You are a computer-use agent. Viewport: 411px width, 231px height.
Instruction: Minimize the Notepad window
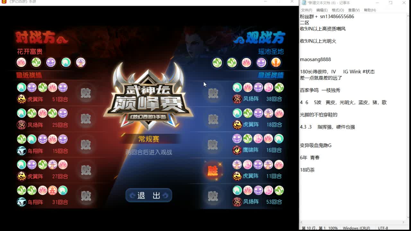pyautogui.click(x=377, y=3)
